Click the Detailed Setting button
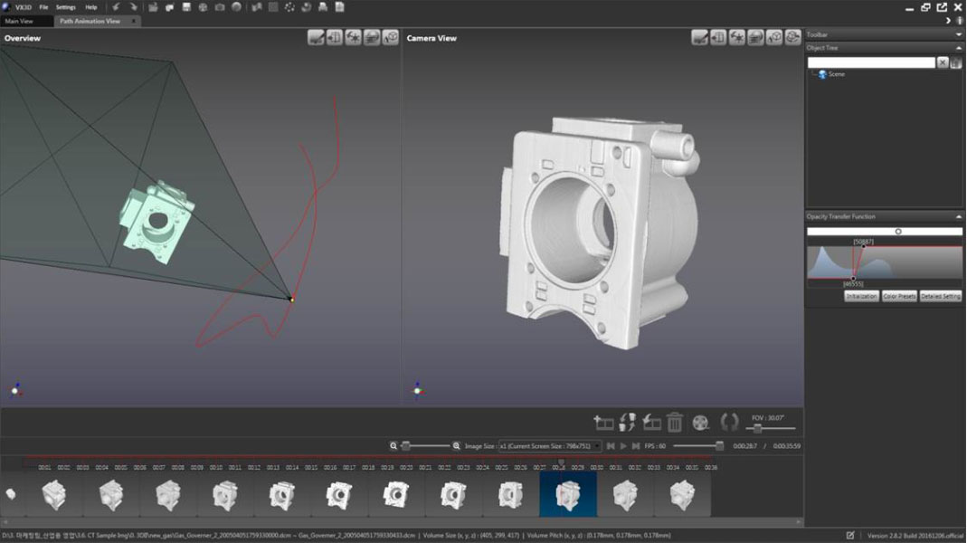This screenshot has width=967, height=543. [x=941, y=296]
